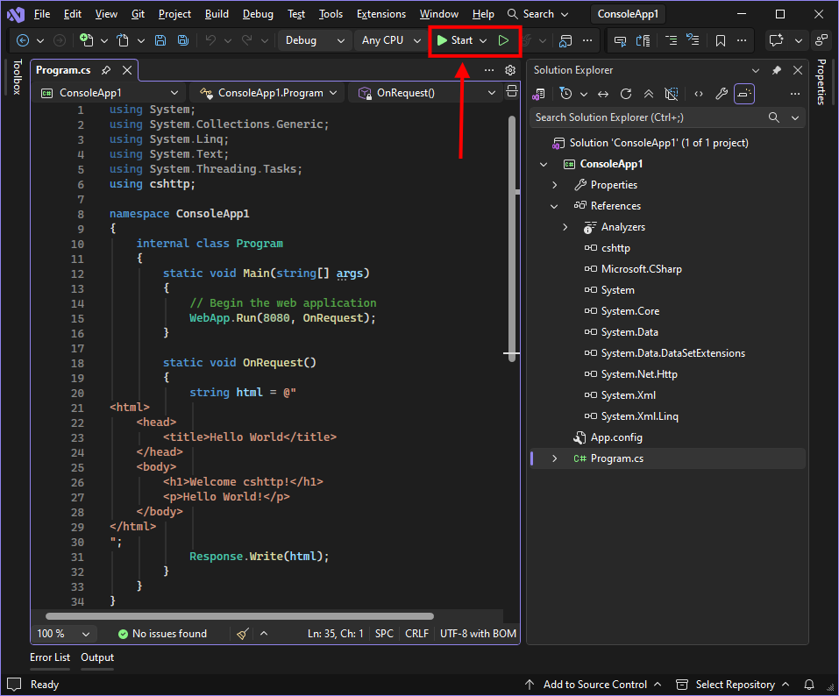Click the Navigate Backward arrow icon

[x=23, y=40]
